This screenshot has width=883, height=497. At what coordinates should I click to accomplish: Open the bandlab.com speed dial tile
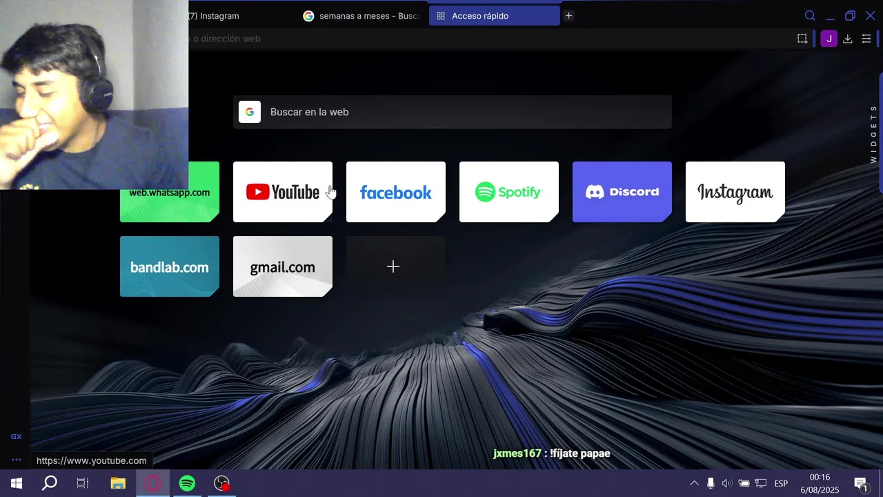pos(170,266)
